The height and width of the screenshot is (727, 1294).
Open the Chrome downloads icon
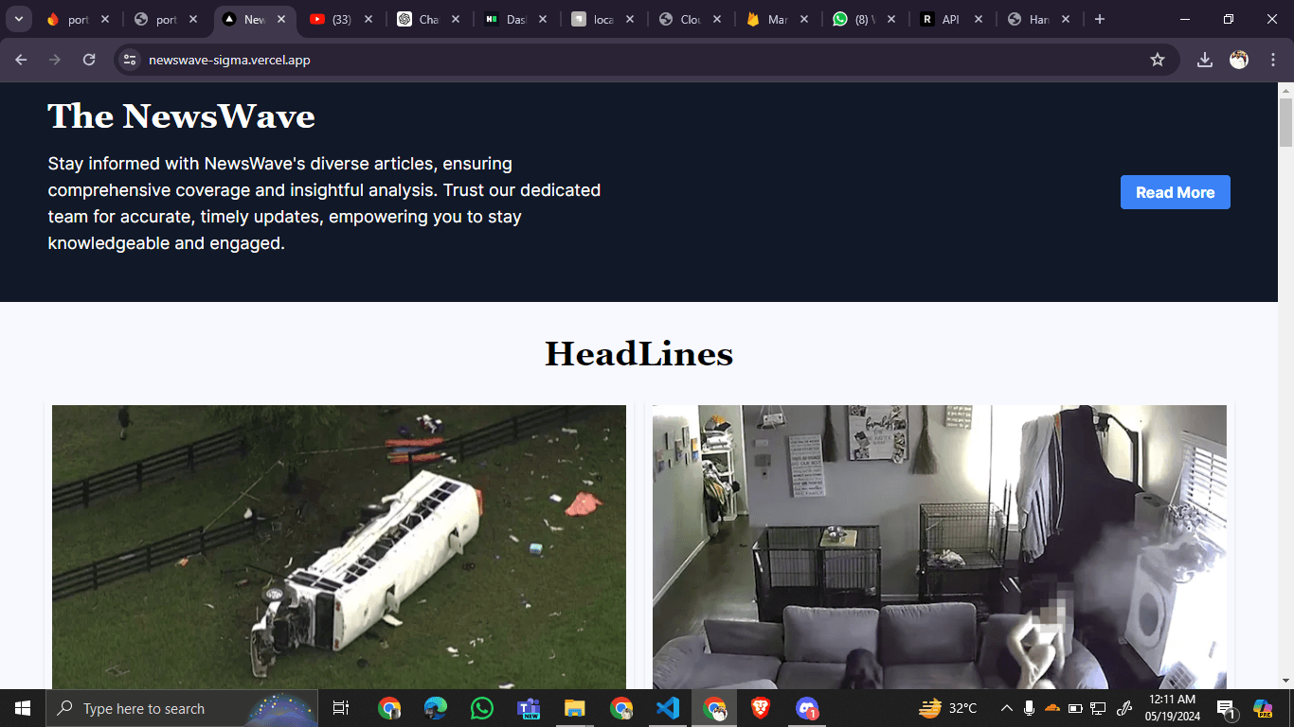[1205, 60]
